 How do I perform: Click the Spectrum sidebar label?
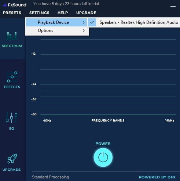[12, 46]
